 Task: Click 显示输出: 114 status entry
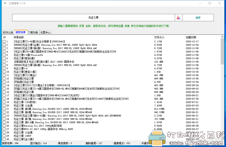(x=38, y=143)
